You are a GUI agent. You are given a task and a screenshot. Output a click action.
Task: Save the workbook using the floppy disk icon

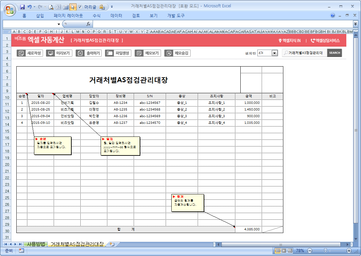22,7
